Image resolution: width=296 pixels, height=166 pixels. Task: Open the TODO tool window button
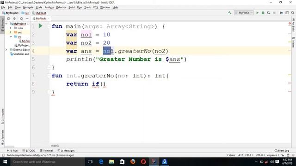click(x=29, y=151)
